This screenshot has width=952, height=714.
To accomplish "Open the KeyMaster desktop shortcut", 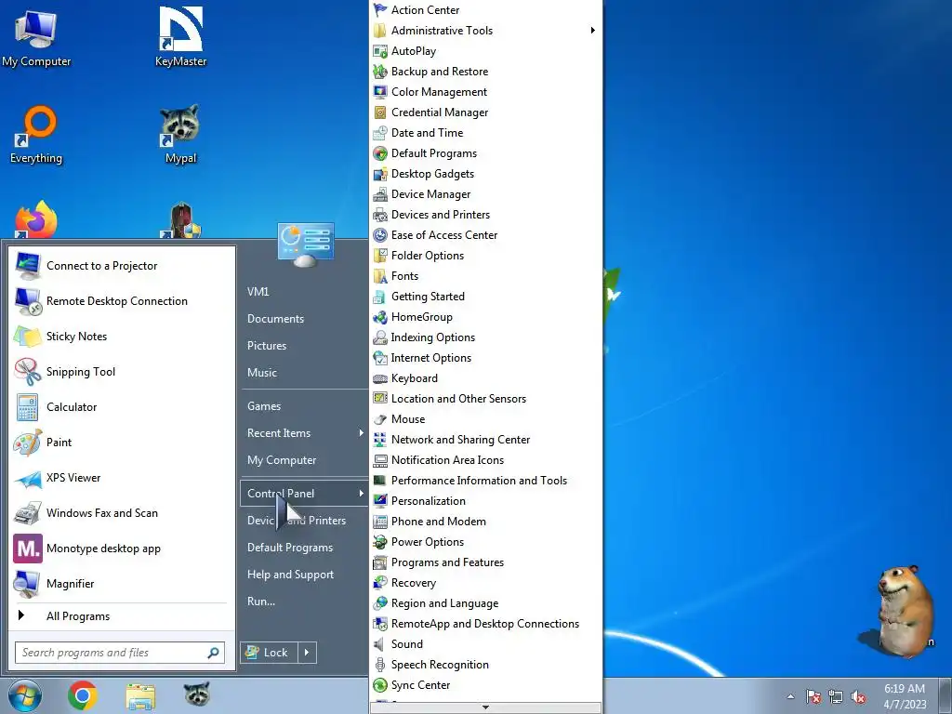I will click(181, 37).
